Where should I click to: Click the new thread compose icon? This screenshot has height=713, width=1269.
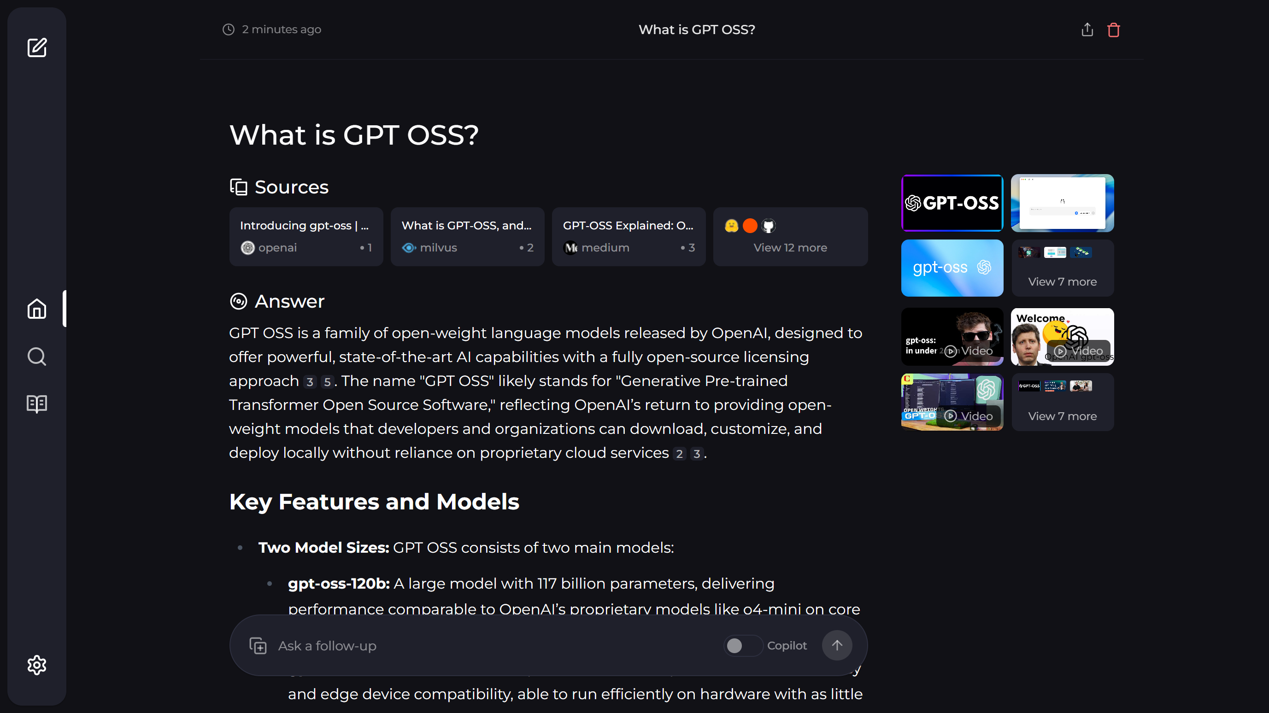click(37, 48)
